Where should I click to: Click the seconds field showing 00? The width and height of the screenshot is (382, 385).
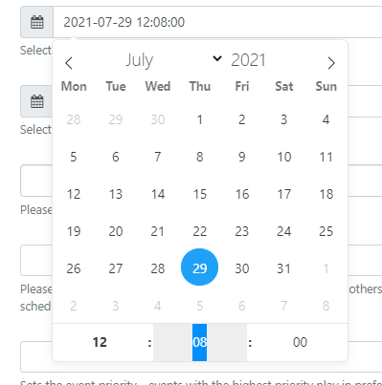(x=300, y=342)
